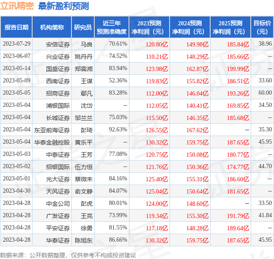274x259 pixels.
Task: Click accuracy value 92.63%
Action: click(x=118, y=129)
